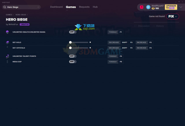The image size is (185, 126).
Task: Open the red notifications badge
Action: tap(142, 7)
